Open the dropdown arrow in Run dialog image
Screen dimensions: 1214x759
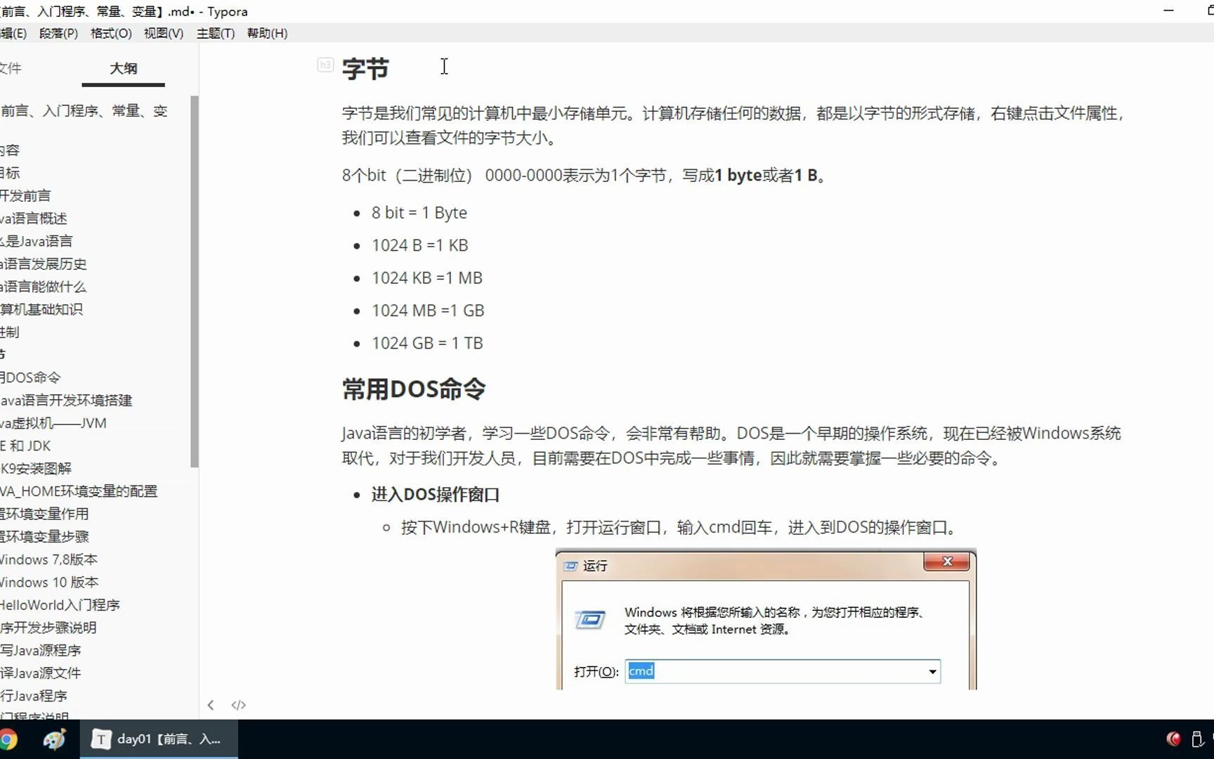point(932,671)
